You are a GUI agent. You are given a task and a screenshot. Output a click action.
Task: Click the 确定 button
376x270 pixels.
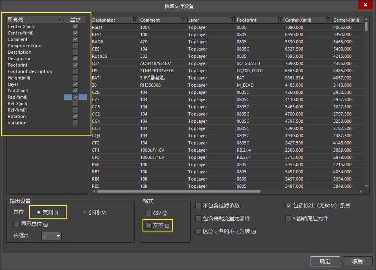coord(325,261)
